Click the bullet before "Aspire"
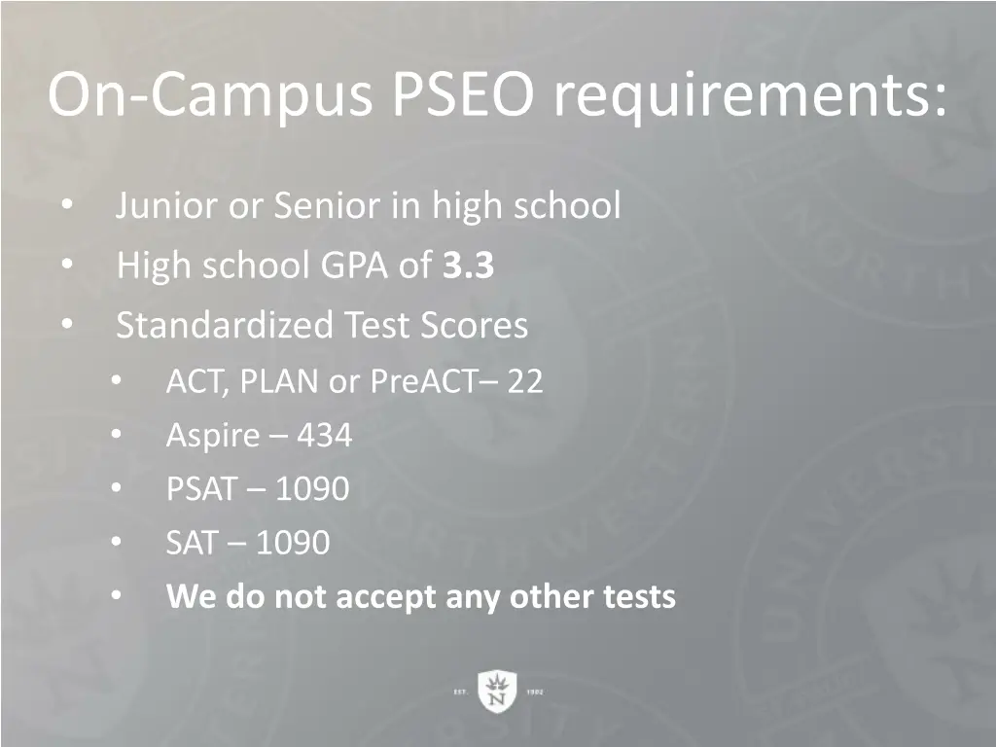The width and height of the screenshot is (996, 747). click(116, 435)
